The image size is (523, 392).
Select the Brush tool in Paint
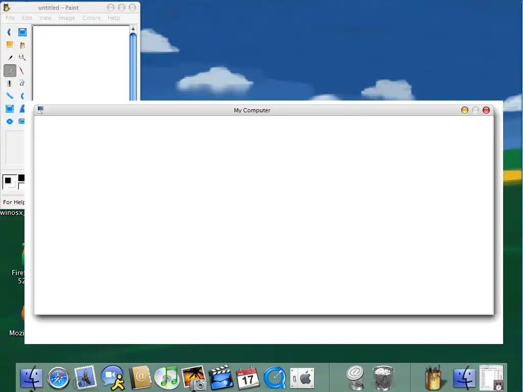click(22, 70)
